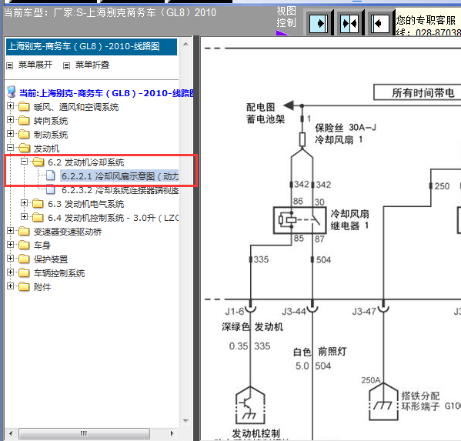This screenshot has width=461, height=441.
Task: Expand the 转向系统 tree node
Action: click(10, 119)
